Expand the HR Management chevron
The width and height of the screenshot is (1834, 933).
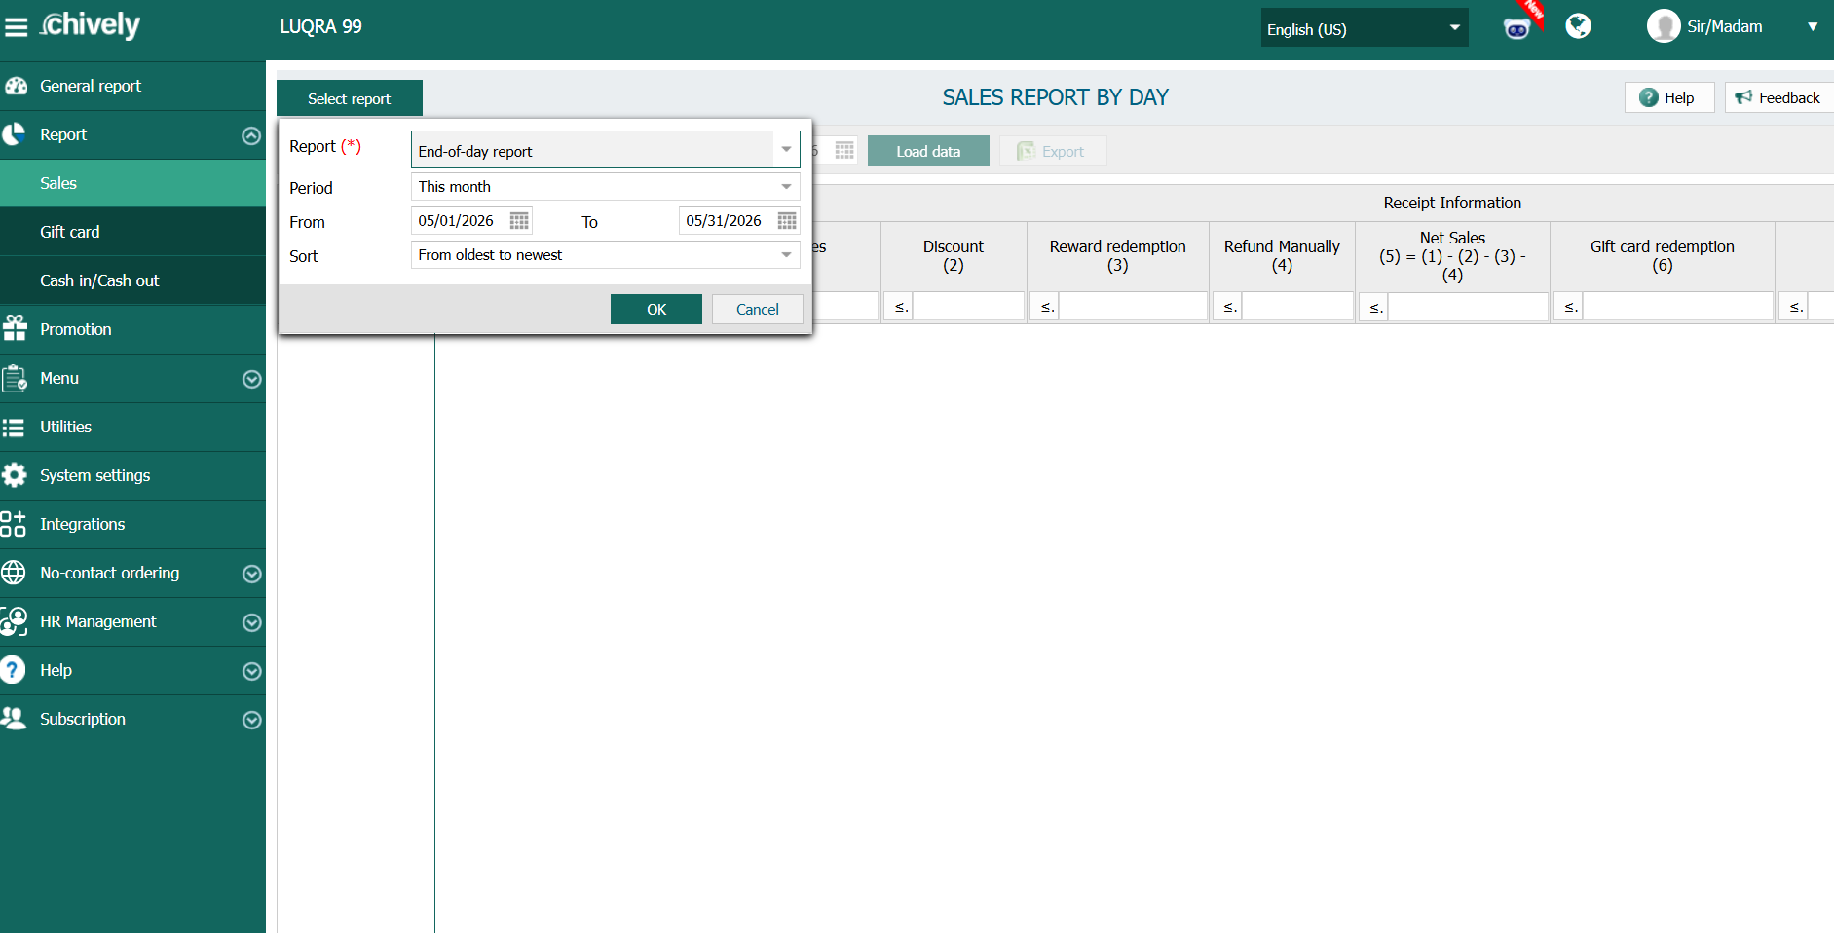(251, 622)
